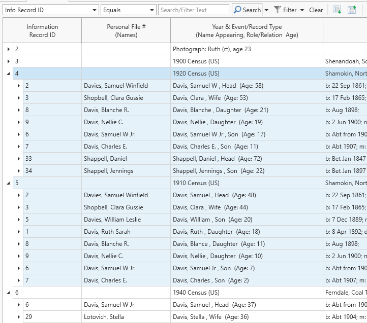Click the Clear button
Image resolution: width=367 pixels, height=323 pixels.
316,10
